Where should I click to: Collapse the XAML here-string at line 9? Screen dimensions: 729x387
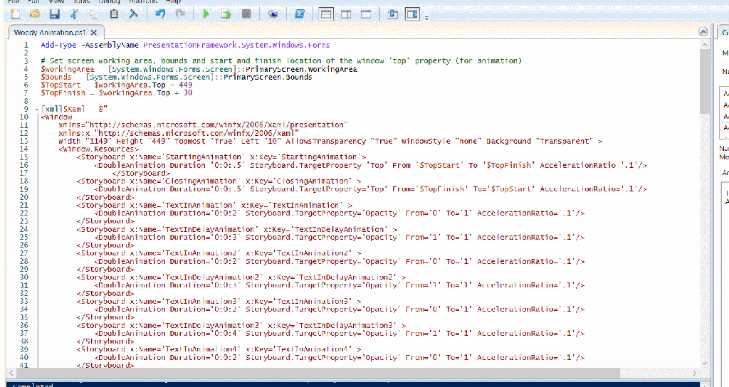[x=36, y=109]
